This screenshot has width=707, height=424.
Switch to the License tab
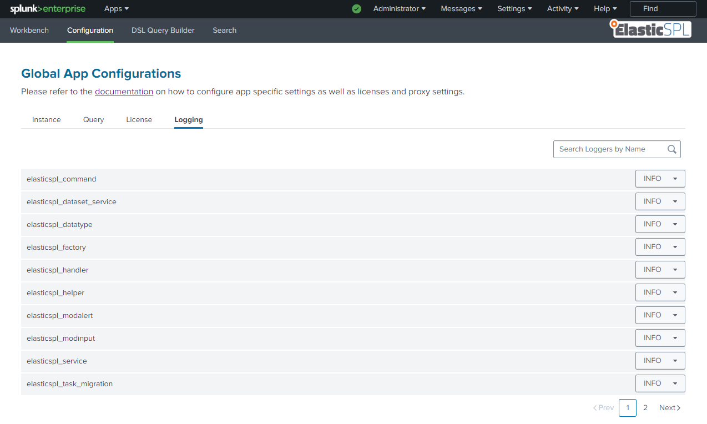pyautogui.click(x=139, y=120)
